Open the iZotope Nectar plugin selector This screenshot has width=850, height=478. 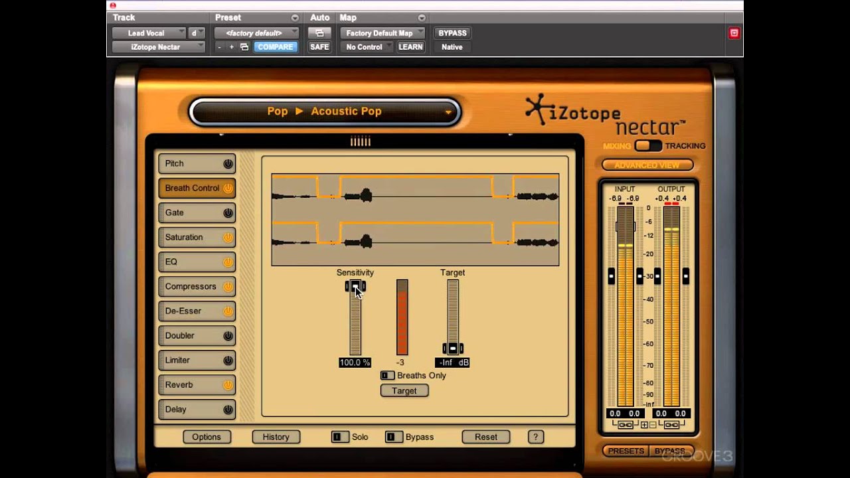[159, 47]
